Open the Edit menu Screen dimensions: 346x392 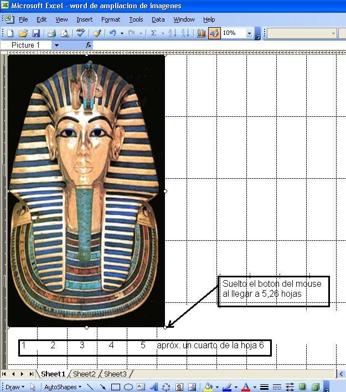pyautogui.click(x=42, y=19)
